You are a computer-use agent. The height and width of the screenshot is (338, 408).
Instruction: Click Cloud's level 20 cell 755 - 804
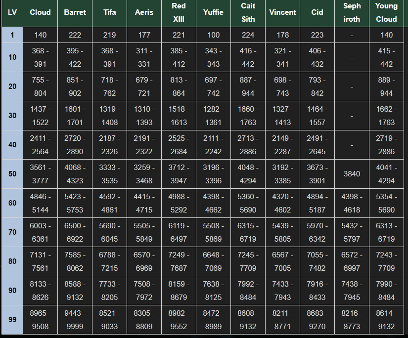[x=41, y=86]
